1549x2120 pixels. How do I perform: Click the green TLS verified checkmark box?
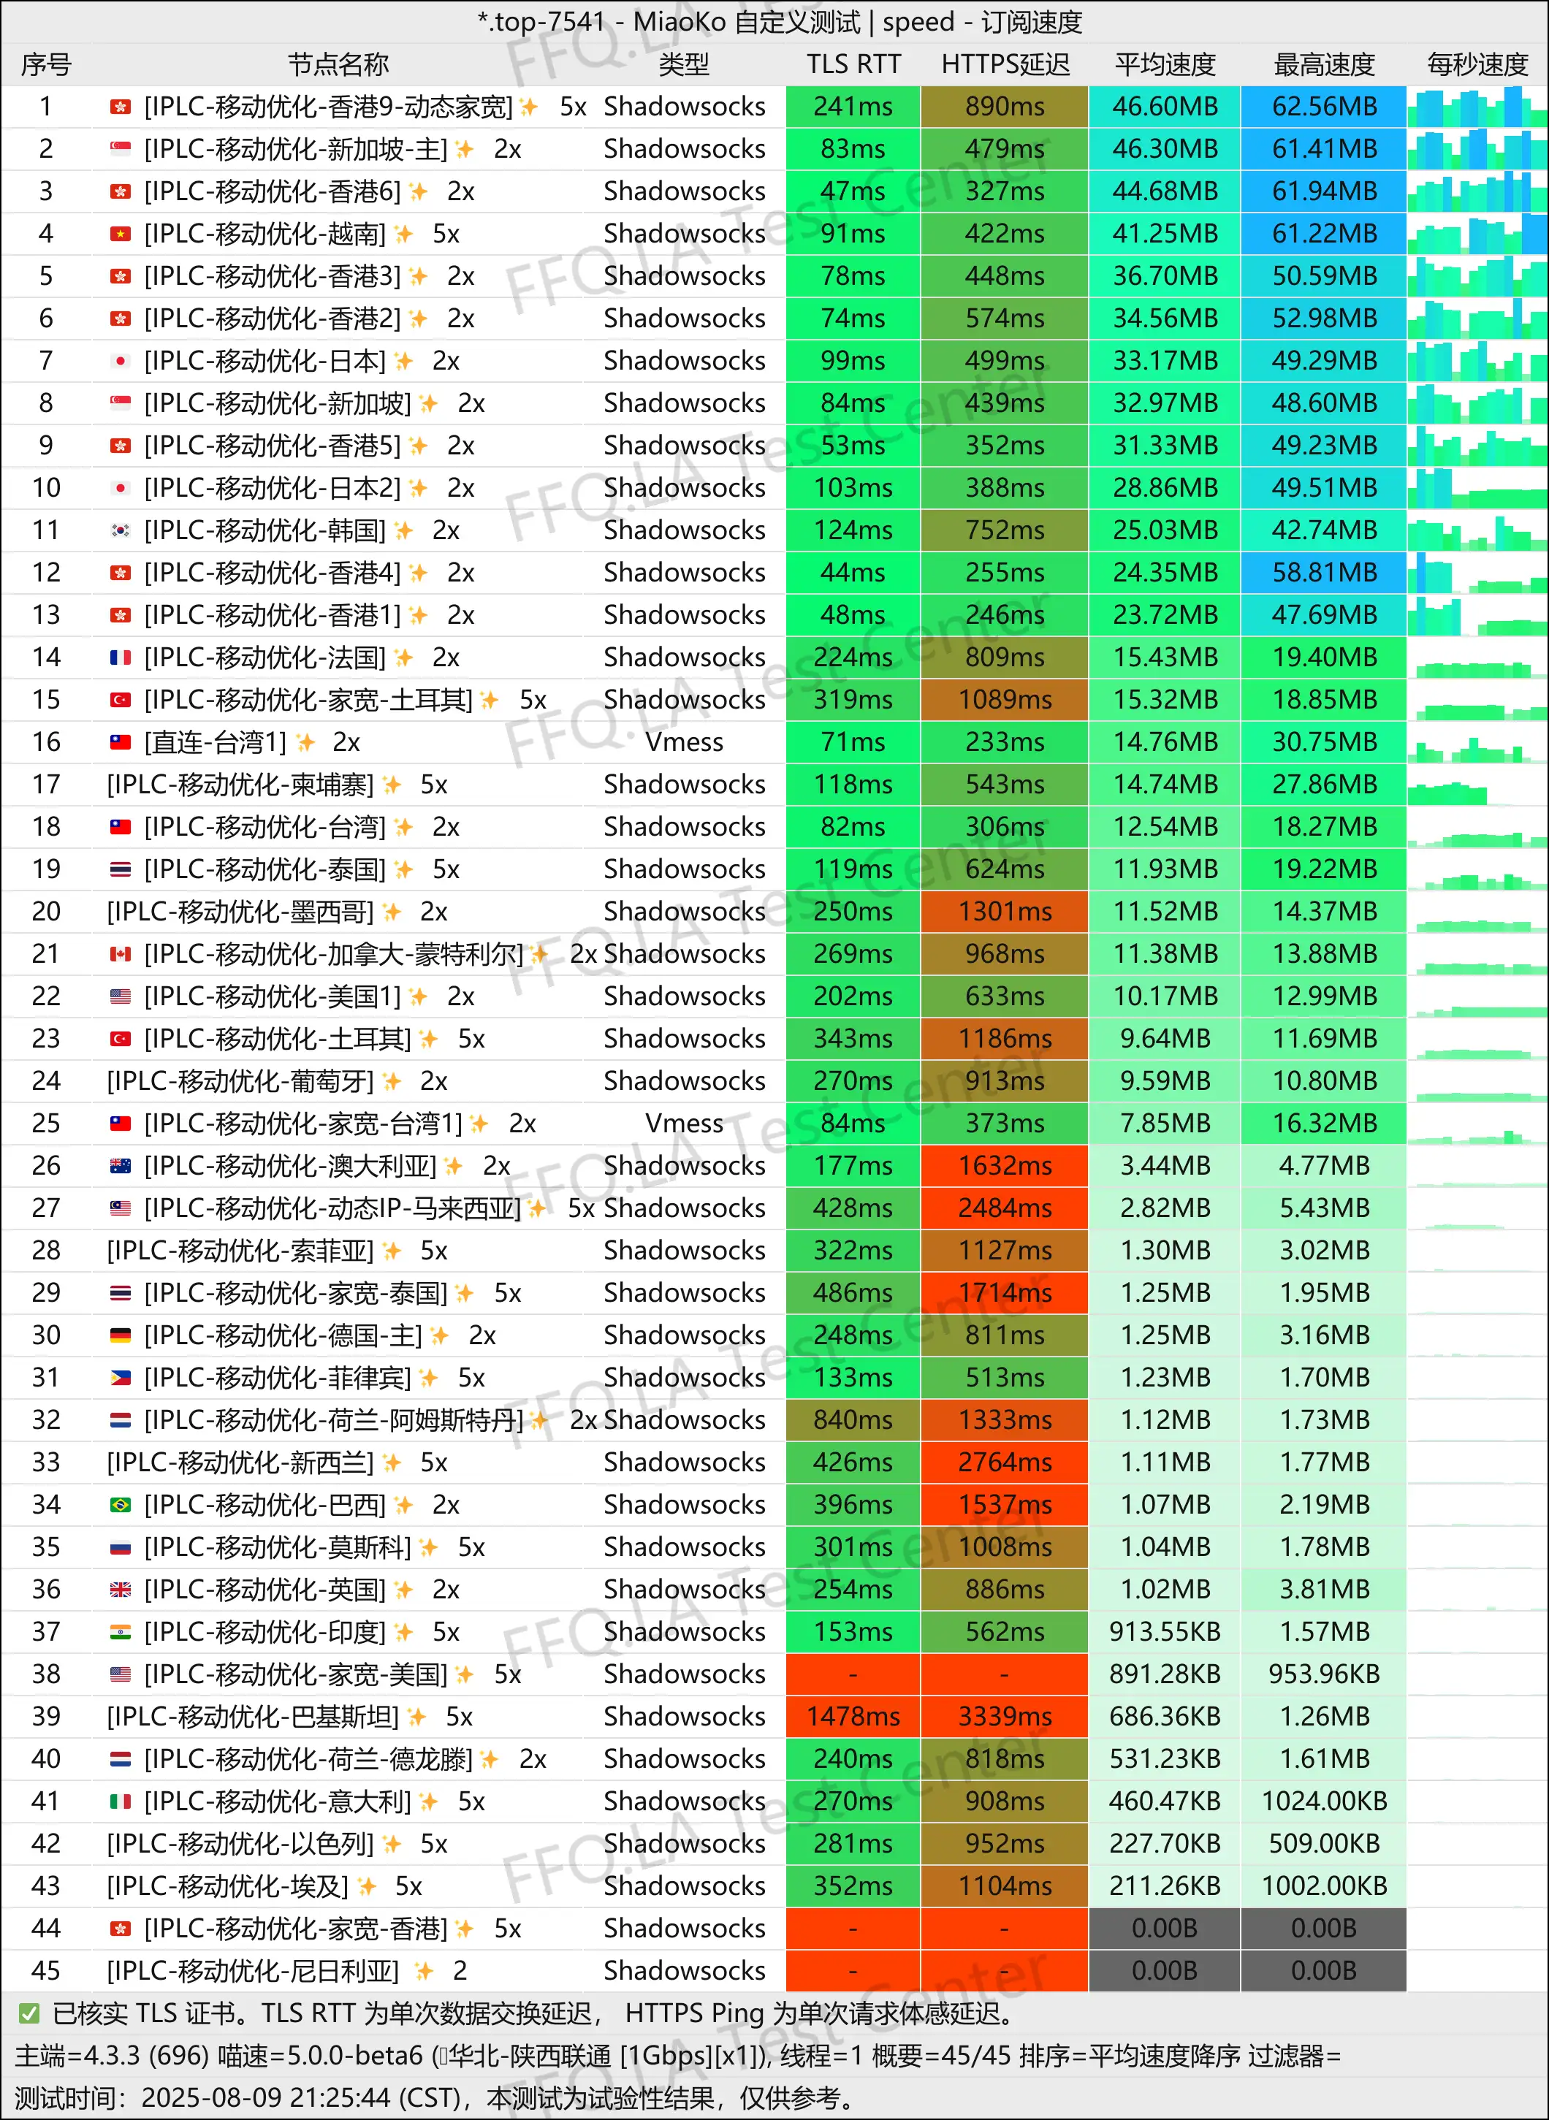(x=29, y=2012)
